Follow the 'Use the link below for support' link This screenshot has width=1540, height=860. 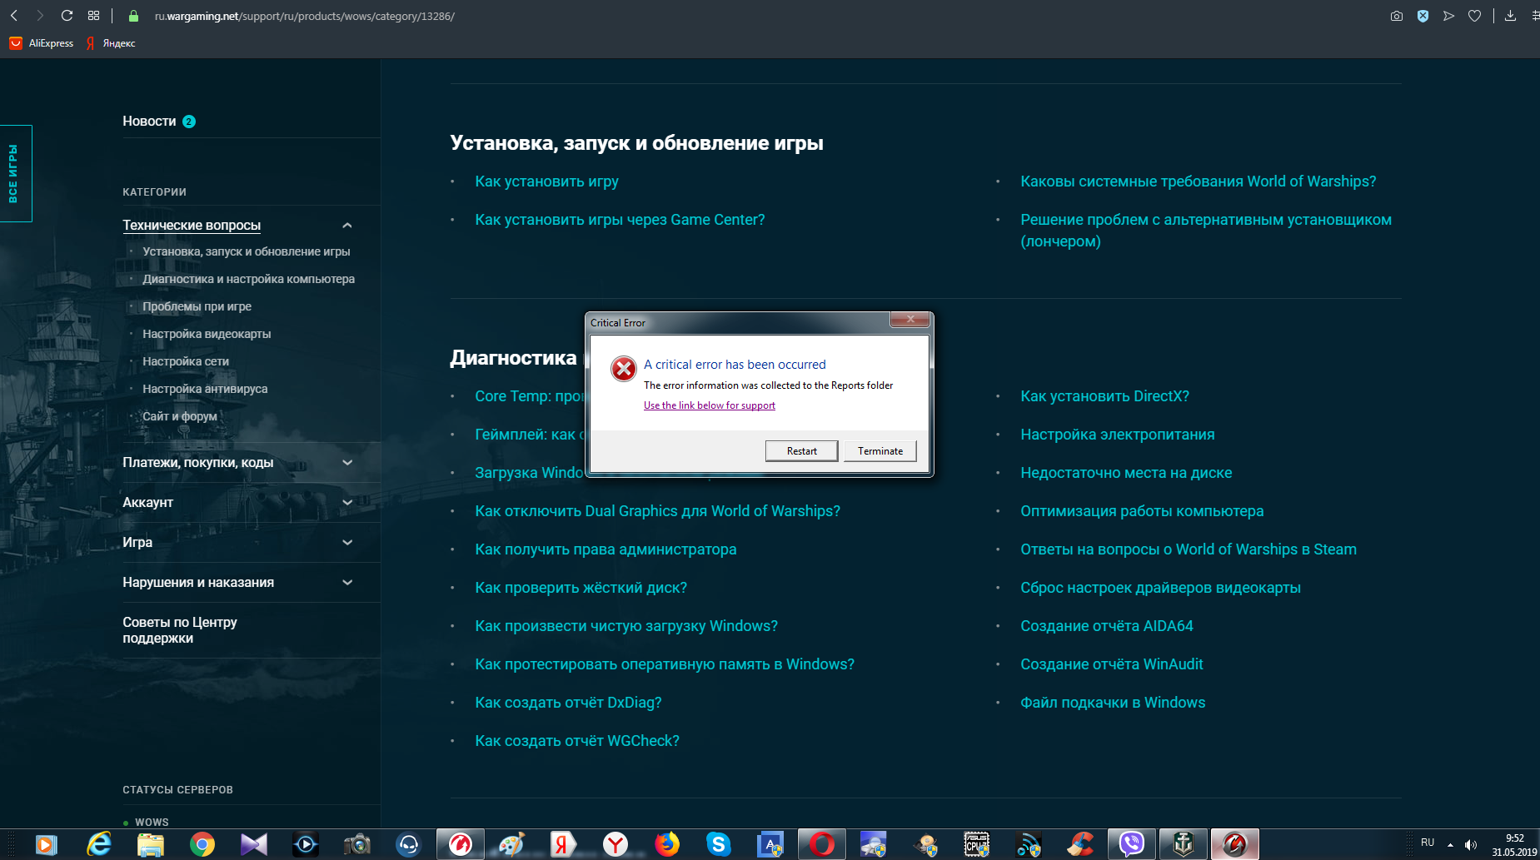tap(710, 405)
